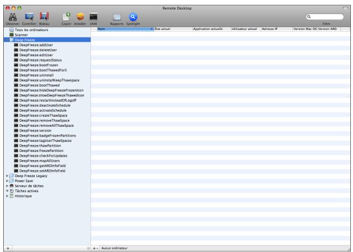Viewport: 353px width, 252px height.
Task: Click the Spotlight search icon
Action: coord(133,17)
